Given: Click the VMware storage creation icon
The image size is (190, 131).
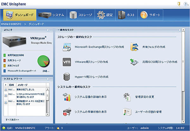Looking at the screenshot, I should coord(66,62).
